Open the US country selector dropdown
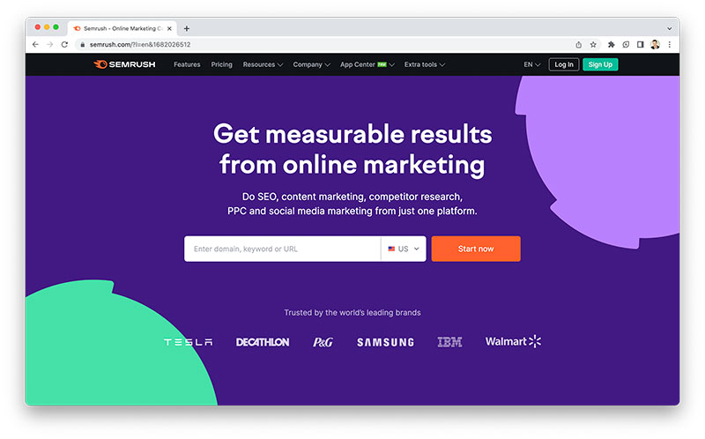705x439 pixels. tap(404, 249)
